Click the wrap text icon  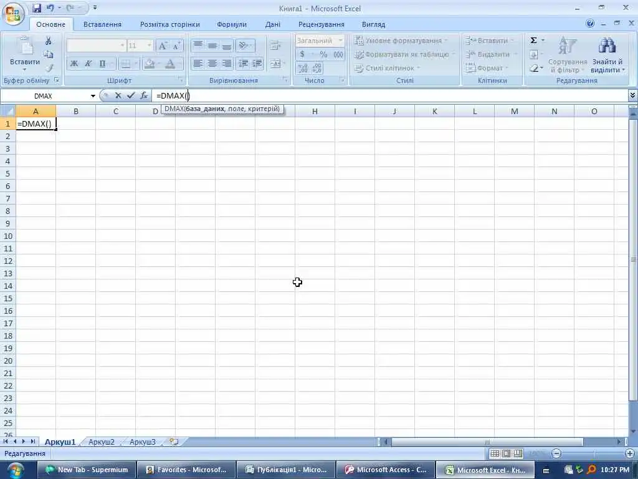click(x=275, y=45)
